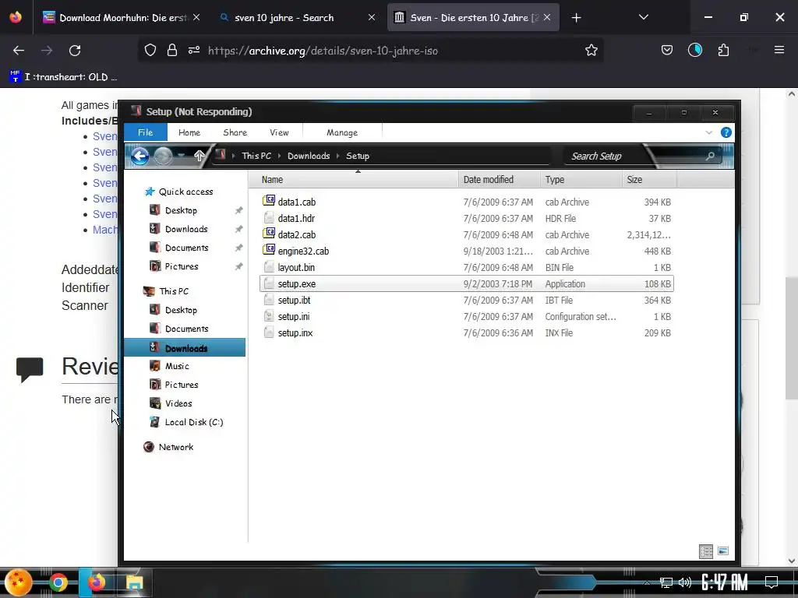Open the Firefox hamburger menu
Image resolution: width=798 pixels, height=598 pixels.
[x=779, y=50]
